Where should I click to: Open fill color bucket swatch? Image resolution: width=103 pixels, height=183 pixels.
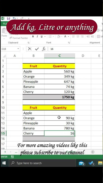point(59,37)
